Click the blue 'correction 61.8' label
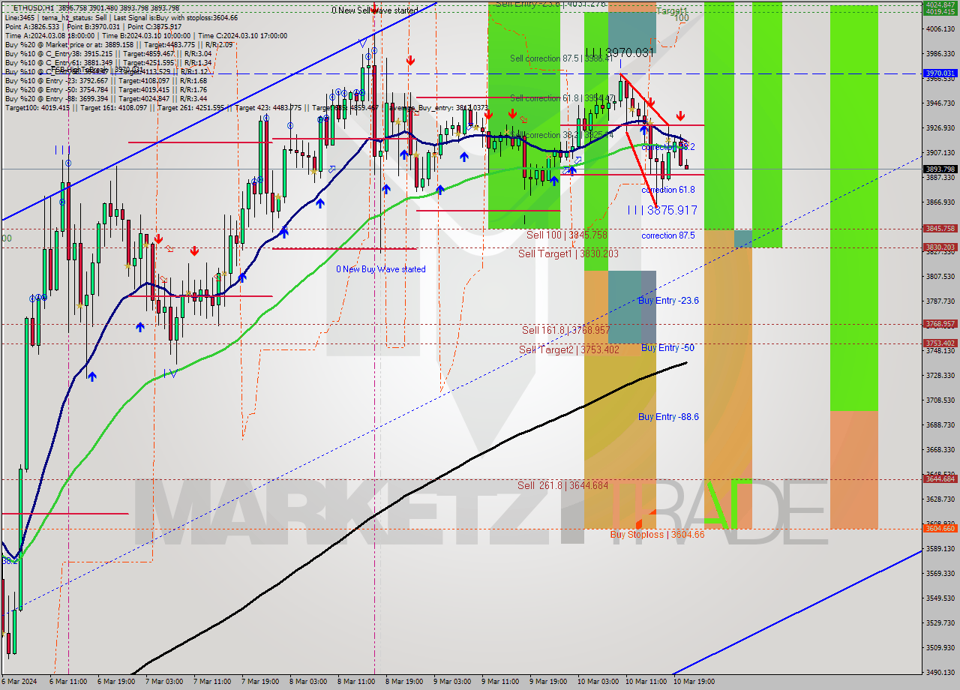This screenshot has width=960, height=690. point(667,190)
